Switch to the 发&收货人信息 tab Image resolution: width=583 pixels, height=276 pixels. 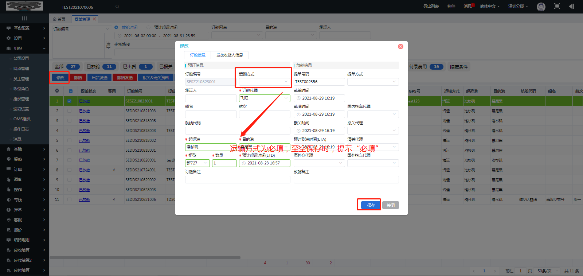[230, 55]
